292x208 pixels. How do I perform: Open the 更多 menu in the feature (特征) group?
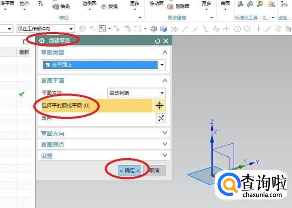click(x=135, y=6)
